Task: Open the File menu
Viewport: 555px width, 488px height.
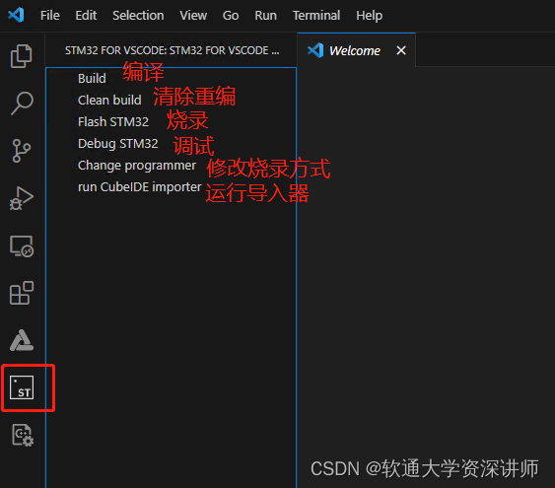Action: point(50,15)
